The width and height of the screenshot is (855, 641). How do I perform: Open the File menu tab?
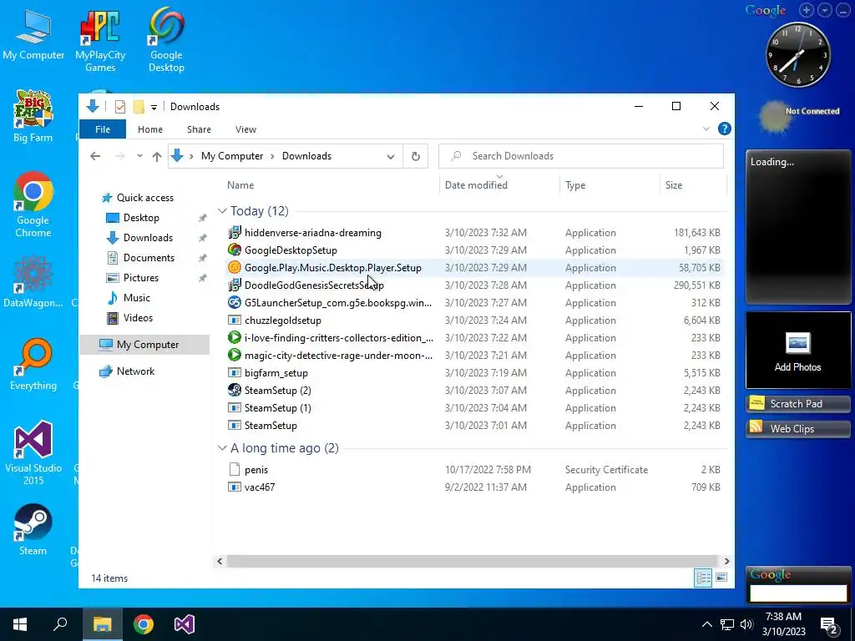tap(103, 129)
